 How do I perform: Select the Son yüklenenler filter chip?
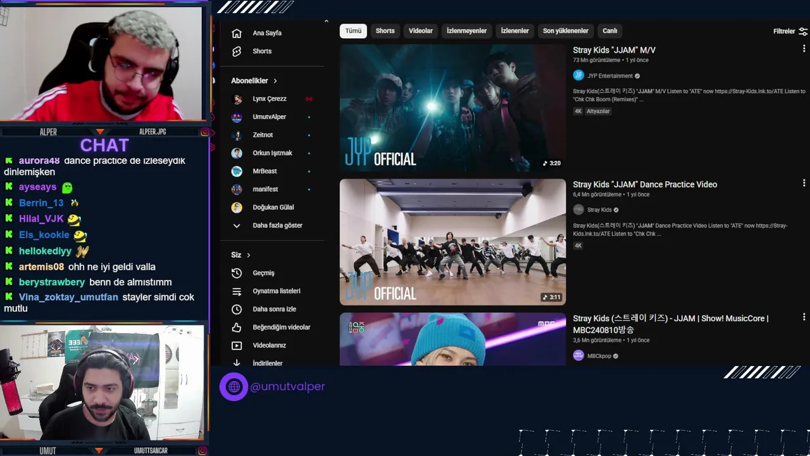pos(566,31)
